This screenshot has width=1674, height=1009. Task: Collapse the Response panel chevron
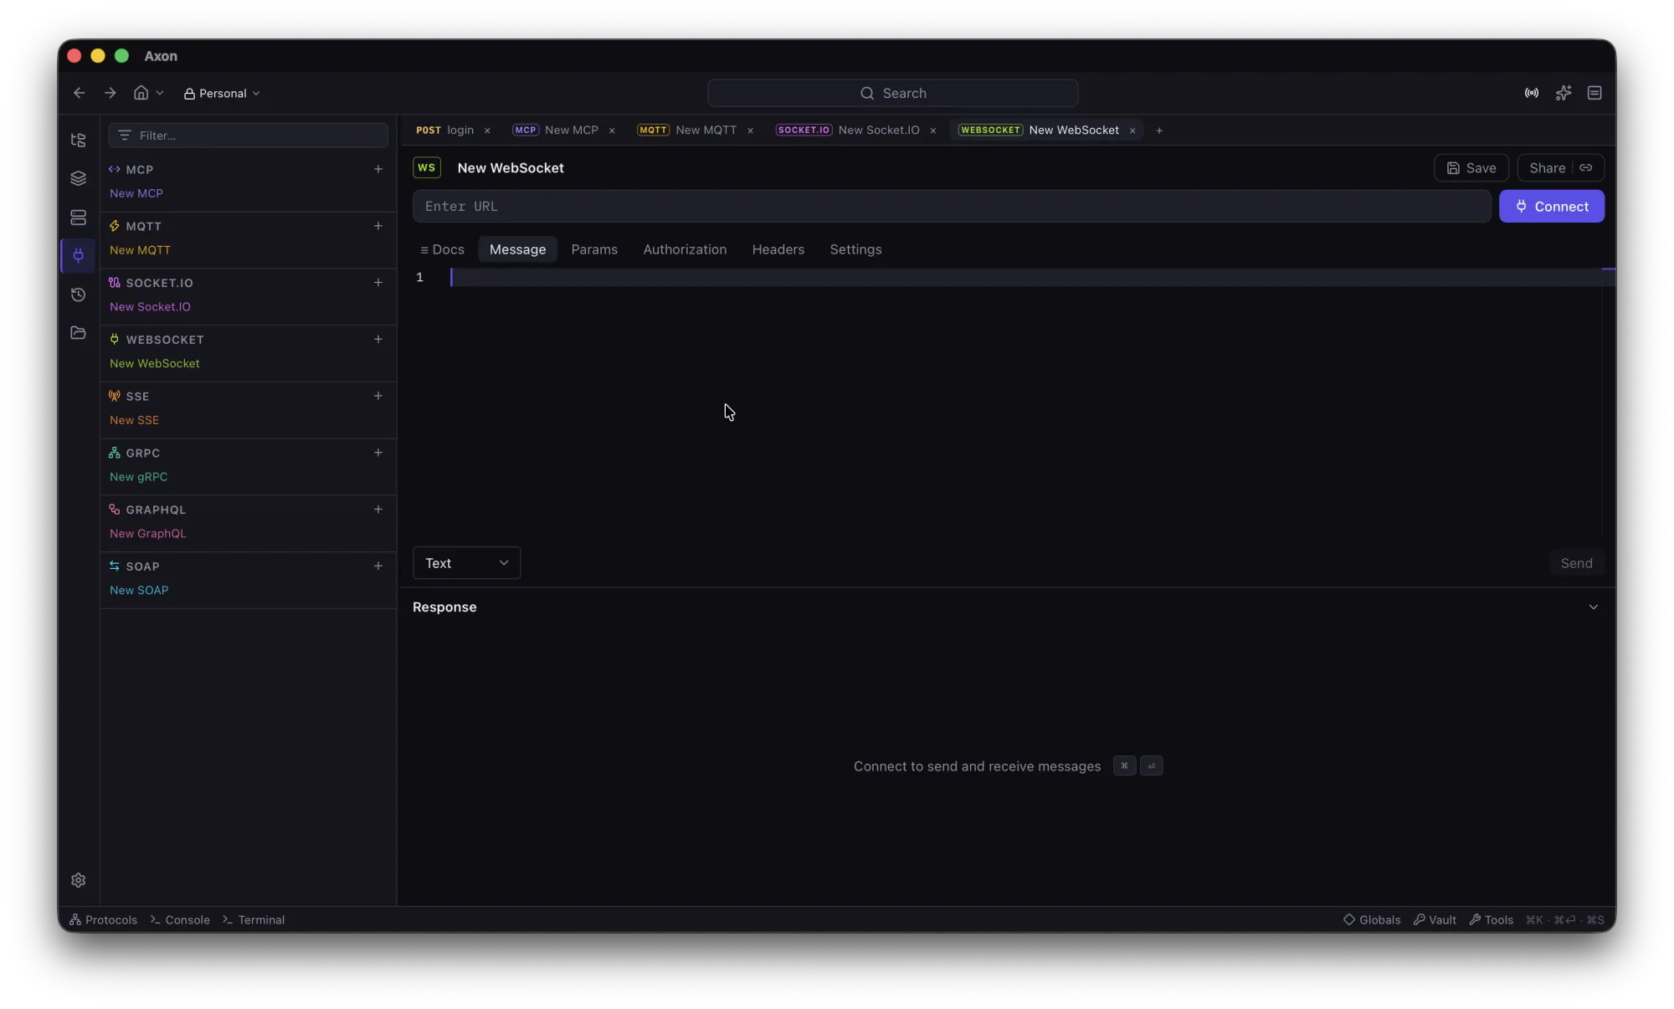coord(1594,607)
